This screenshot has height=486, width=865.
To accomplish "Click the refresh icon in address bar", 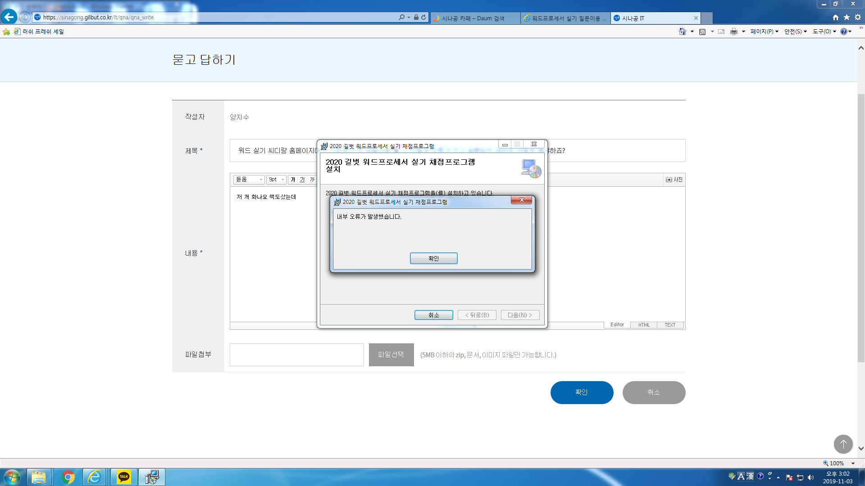I will click(423, 18).
